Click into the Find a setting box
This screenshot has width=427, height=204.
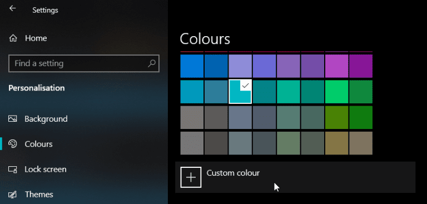coord(84,63)
